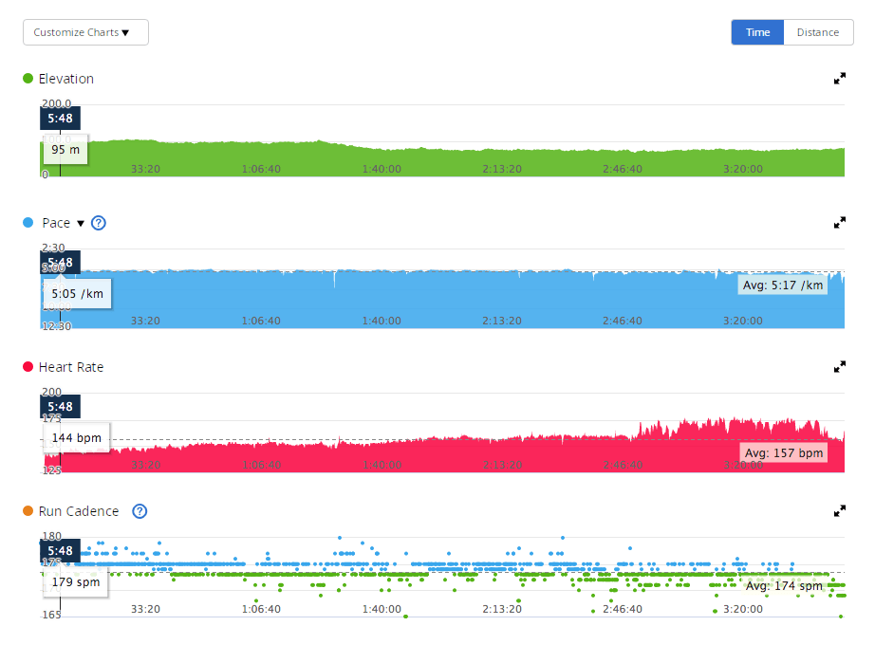Open the Customize Charts dropdown
Image resolution: width=875 pixels, height=663 pixels.
(85, 32)
